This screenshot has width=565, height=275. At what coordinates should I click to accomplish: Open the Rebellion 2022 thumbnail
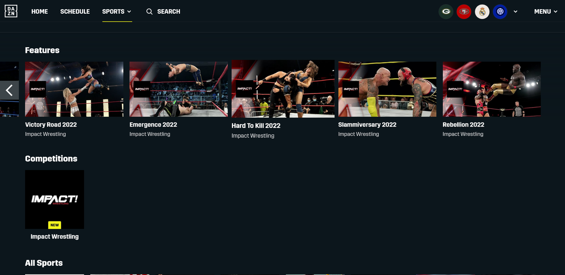click(492, 89)
